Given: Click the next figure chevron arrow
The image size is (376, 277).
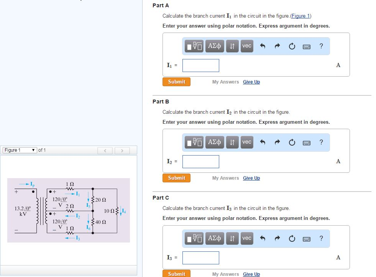Looking at the screenshot, I should (x=122, y=150).
